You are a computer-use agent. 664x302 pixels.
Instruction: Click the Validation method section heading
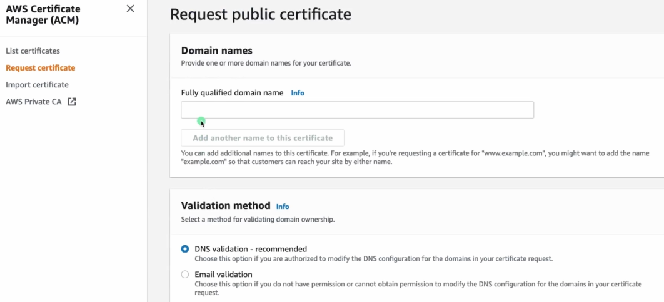[x=226, y=205]
